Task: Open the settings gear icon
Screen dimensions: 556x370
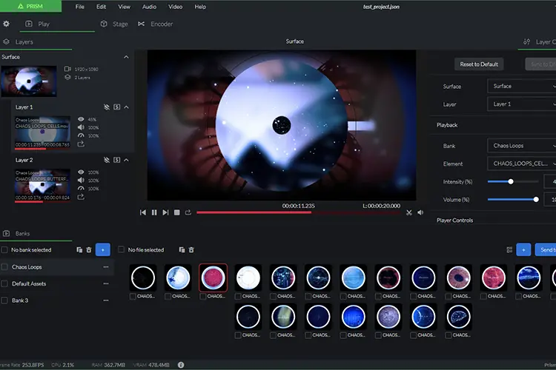Action: pyautogui.click(x=7, y=24)
